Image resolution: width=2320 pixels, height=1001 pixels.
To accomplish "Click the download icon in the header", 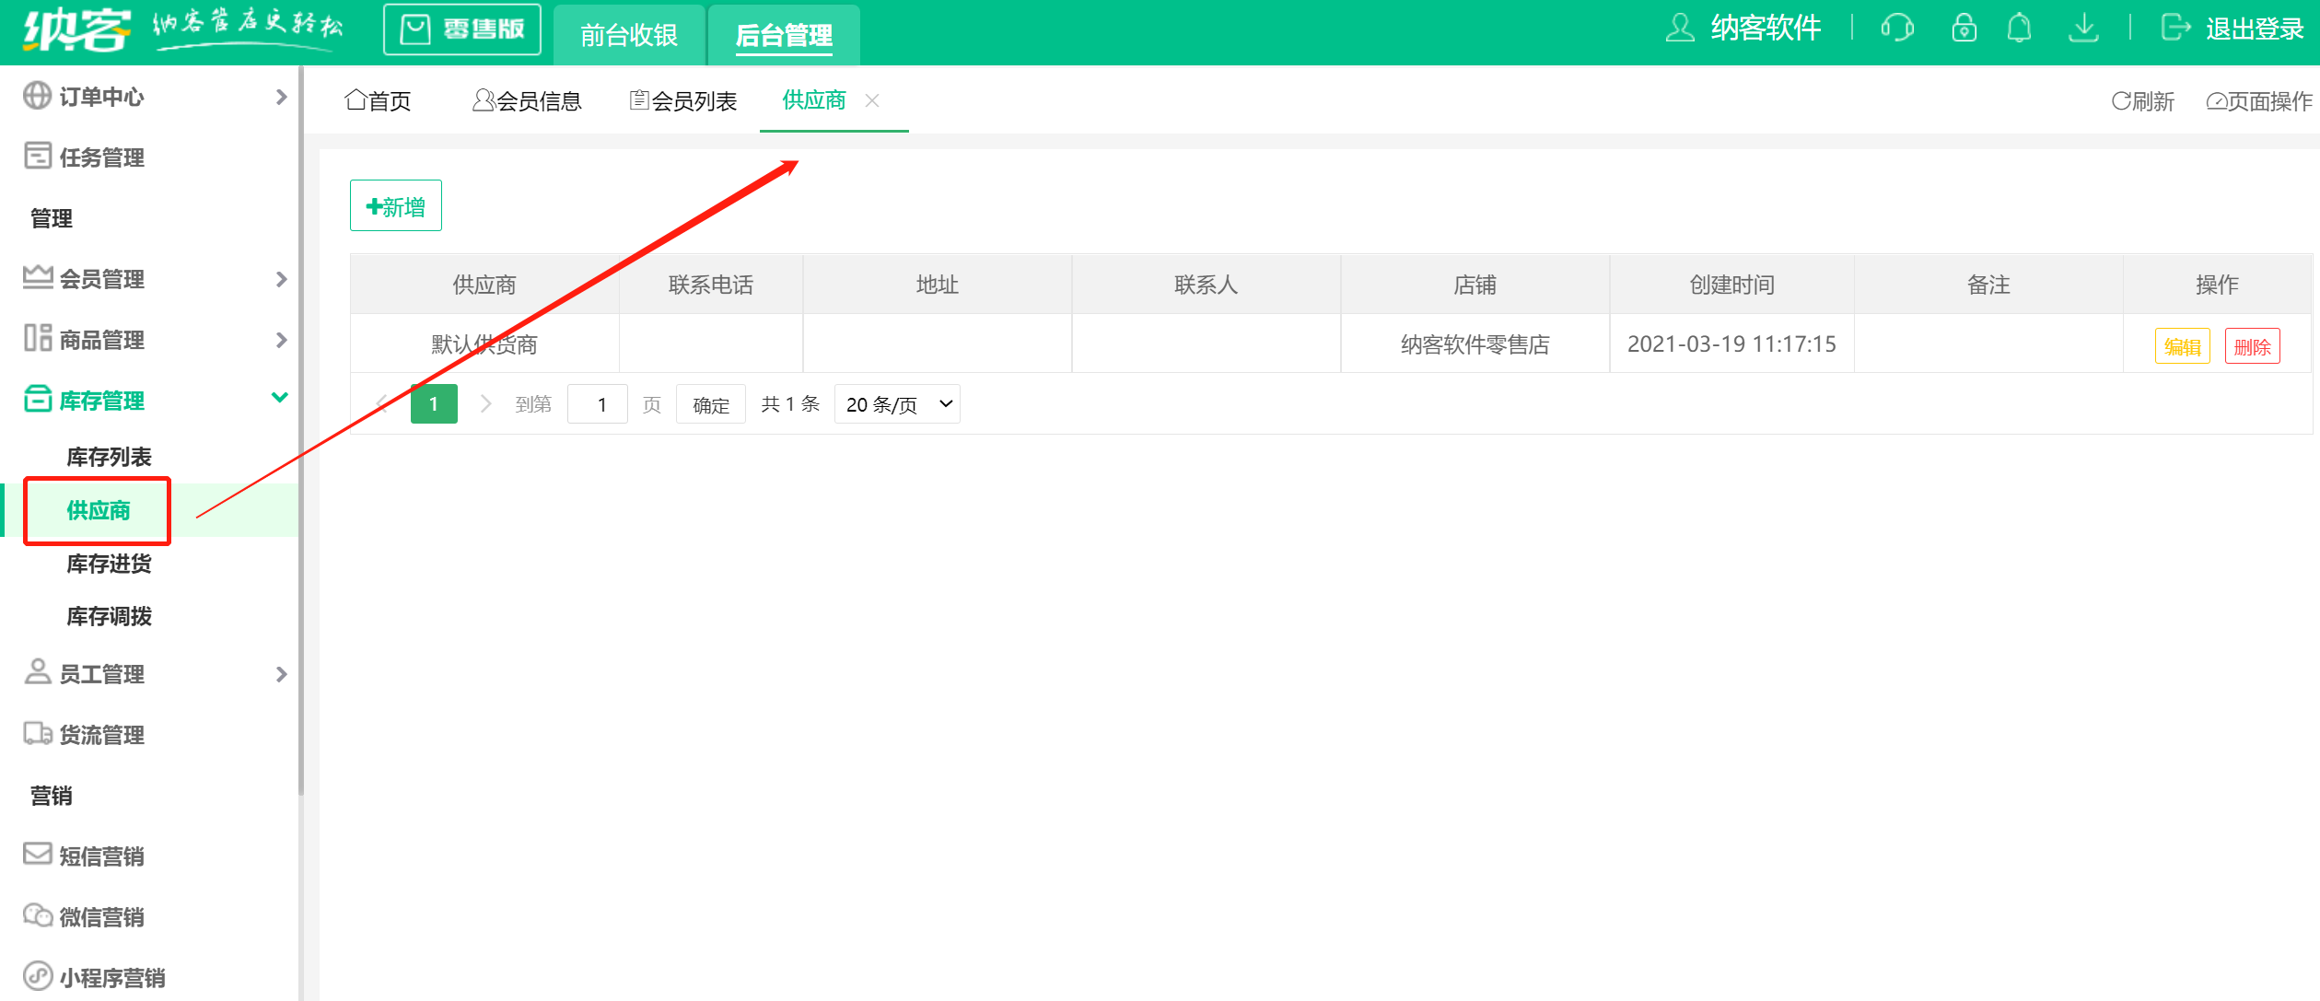I will [2084, 29].
